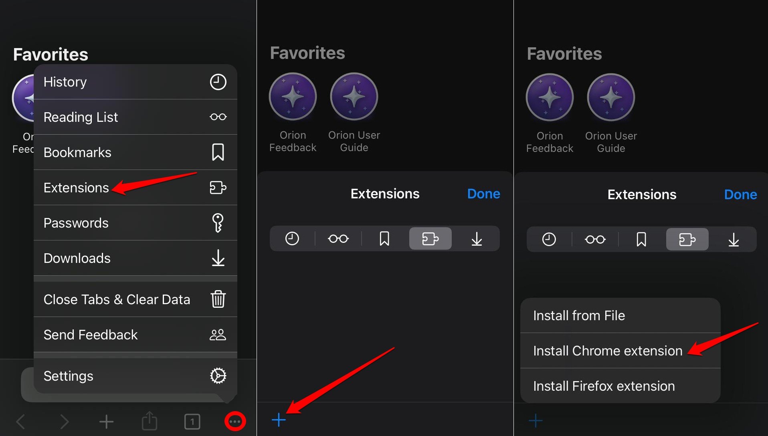
Task: Switch to History tab in right panel
Action: point(549,240)
